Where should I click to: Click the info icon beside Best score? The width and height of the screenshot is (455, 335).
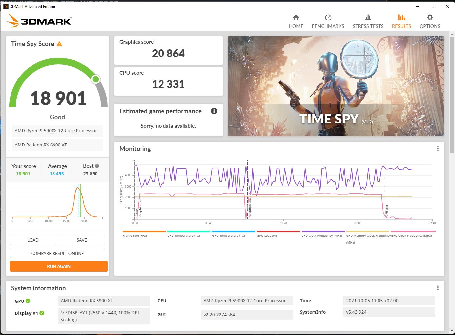coord(97,166)
